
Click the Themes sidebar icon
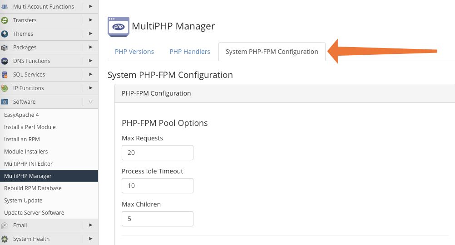[x=5, y=34]
